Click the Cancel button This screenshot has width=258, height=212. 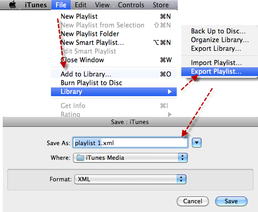point(193,201)
